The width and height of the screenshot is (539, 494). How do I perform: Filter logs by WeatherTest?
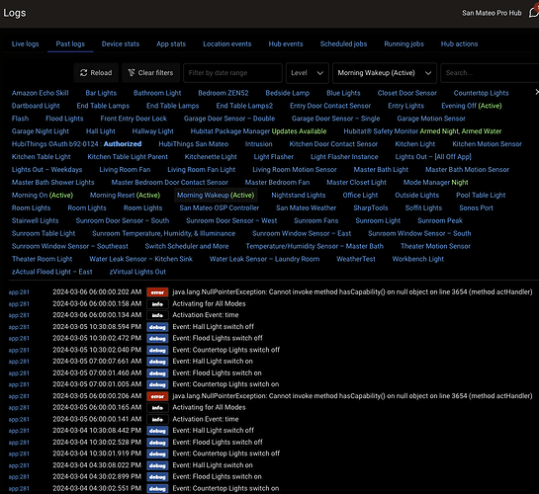click(x=356, y=259)
